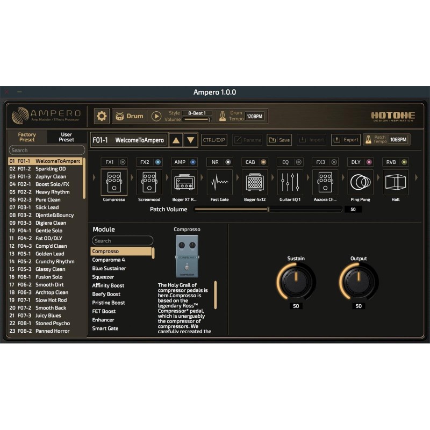
Task: Select the Compressor pedal icon in the FX1 slot
Action: click(114, 182)
